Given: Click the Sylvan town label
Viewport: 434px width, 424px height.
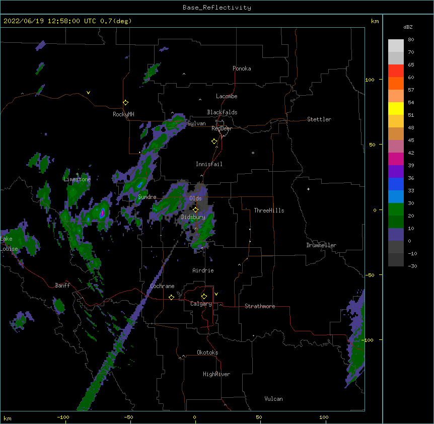Looking at the screenshot, I should coord(196,123).
